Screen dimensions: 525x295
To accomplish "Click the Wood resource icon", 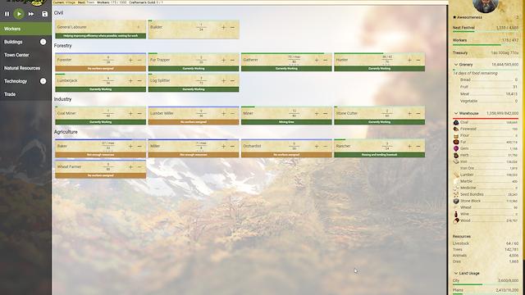I will coord(456,220).
